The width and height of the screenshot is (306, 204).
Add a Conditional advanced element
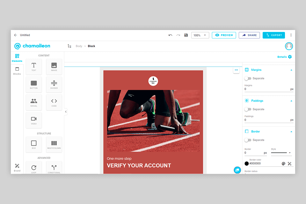(54, 168)
